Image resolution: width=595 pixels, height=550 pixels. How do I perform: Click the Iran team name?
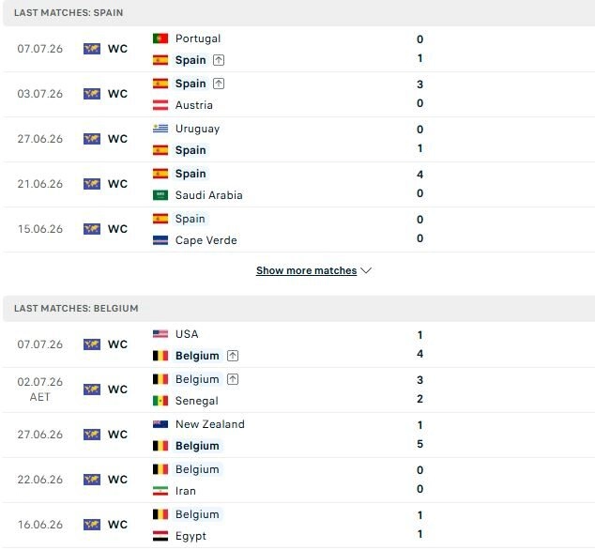pos(186,491)
